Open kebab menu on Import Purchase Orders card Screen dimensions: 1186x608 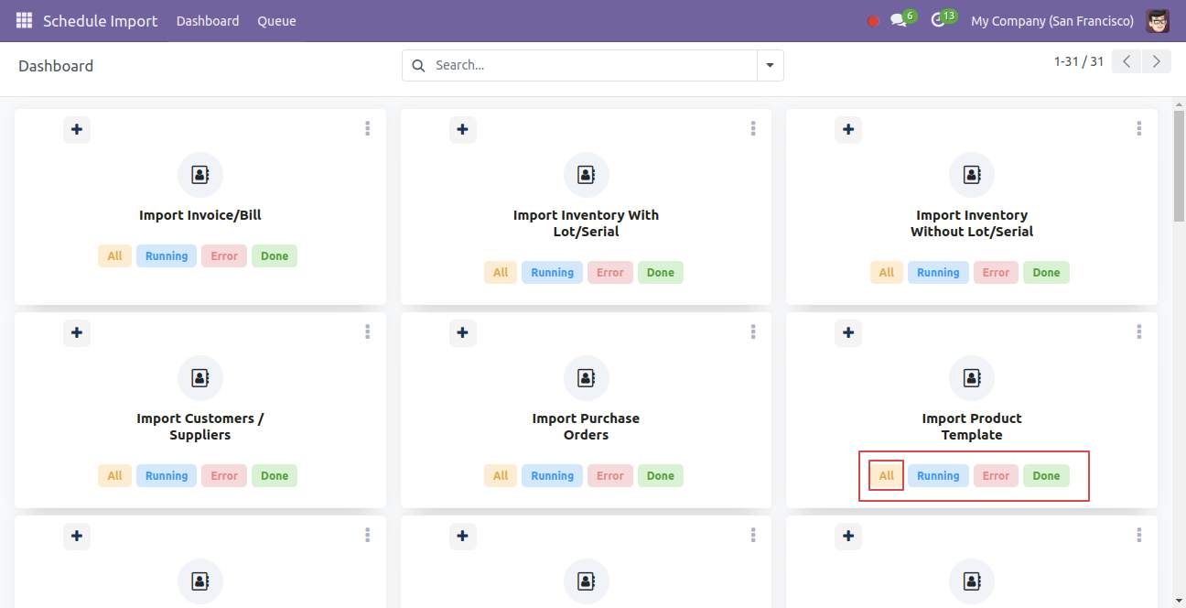pyautogui.click(x=753, y=332)
